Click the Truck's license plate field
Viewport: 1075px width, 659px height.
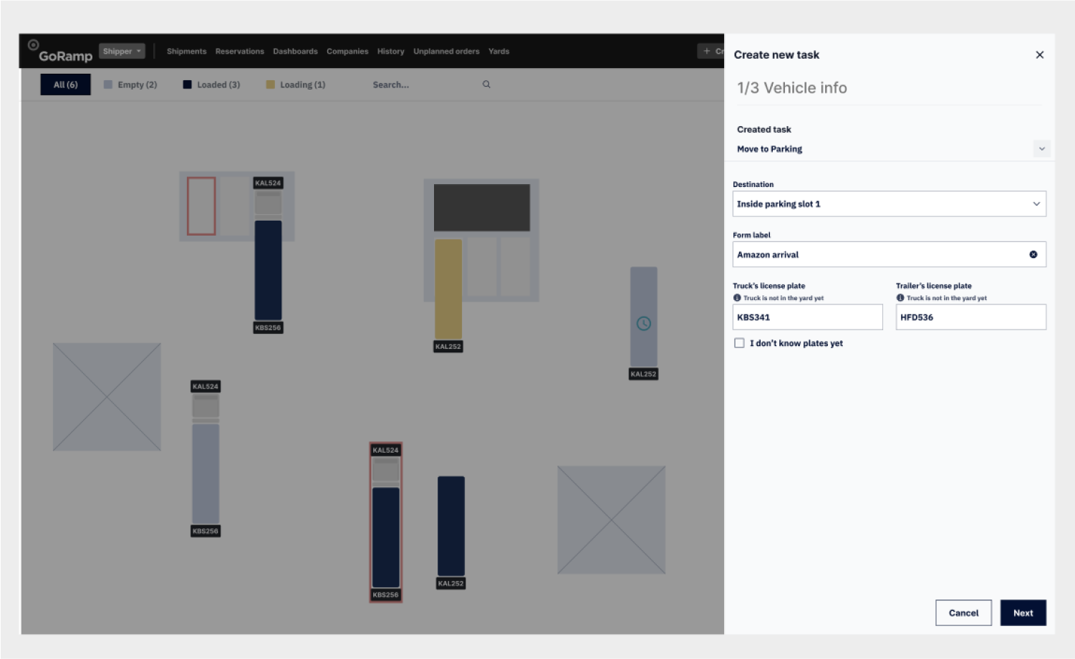[x=807, y=317]
